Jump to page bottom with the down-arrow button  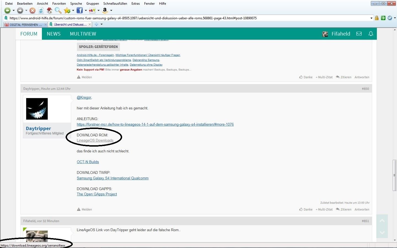pos(382,232)
